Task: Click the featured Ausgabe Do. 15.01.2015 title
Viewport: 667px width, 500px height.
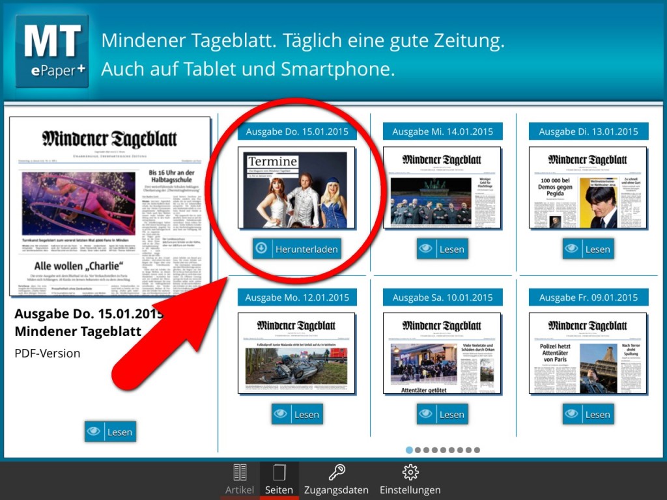Action: click(89, 314)
